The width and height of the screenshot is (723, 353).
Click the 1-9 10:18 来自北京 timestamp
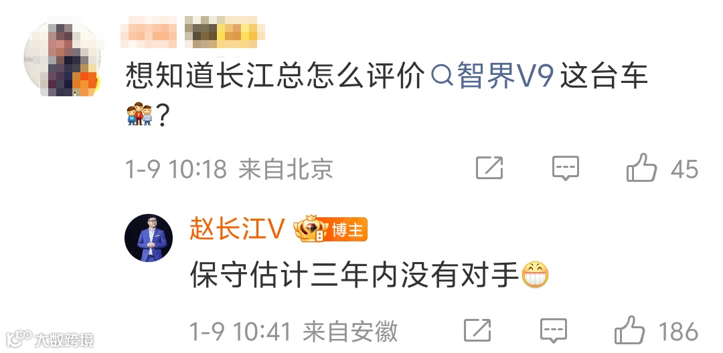(229, 169)
